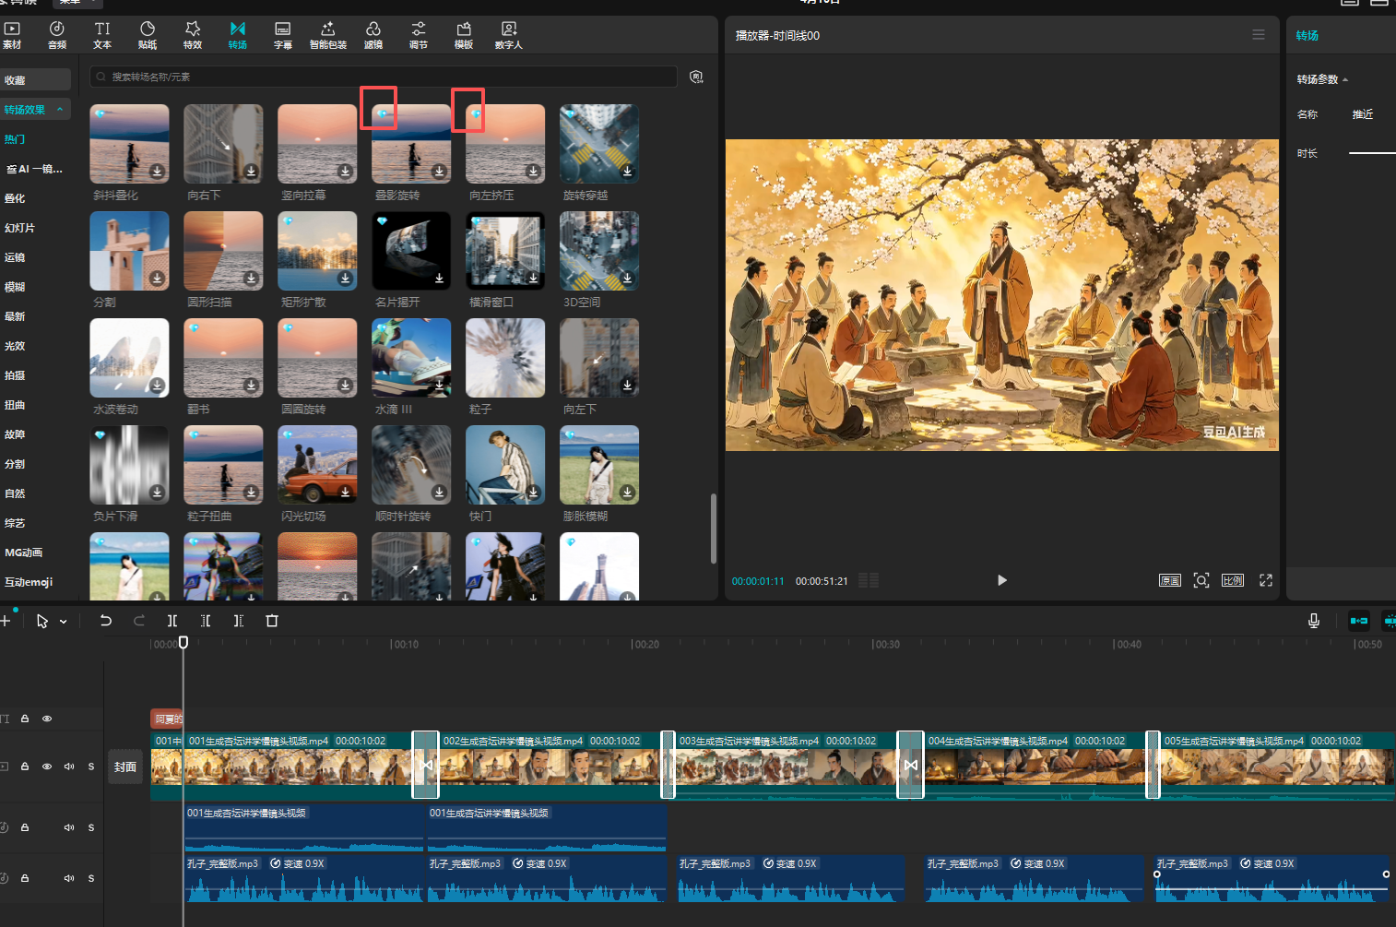Lock the main video track
The height and width of the screenshot is (927, 1396).
tap(25, 767)
